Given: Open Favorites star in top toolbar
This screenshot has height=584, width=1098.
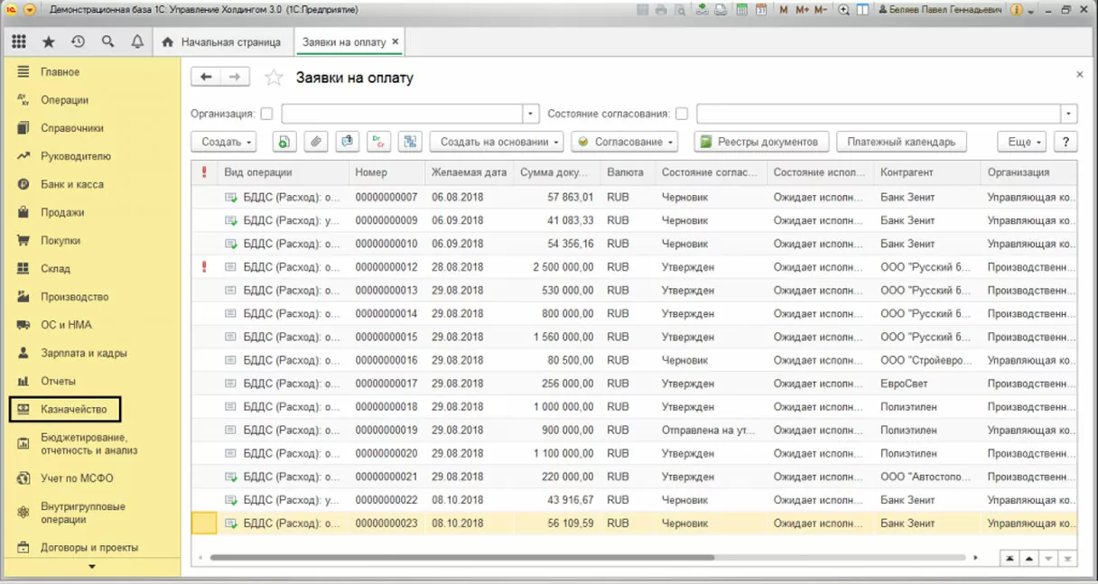Looking at the screenshot, I should click(x=49, y=42).
